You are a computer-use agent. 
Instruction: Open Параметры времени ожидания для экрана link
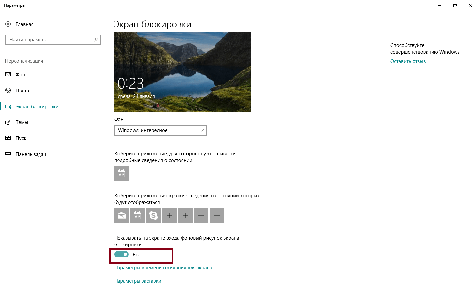point(163,268)
